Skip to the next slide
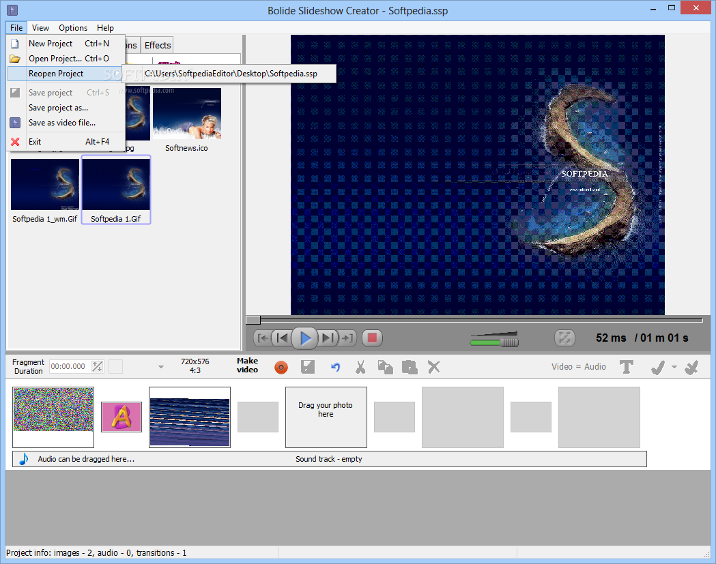The height and width of the screenshot is (564, 716). pos(328,338)
